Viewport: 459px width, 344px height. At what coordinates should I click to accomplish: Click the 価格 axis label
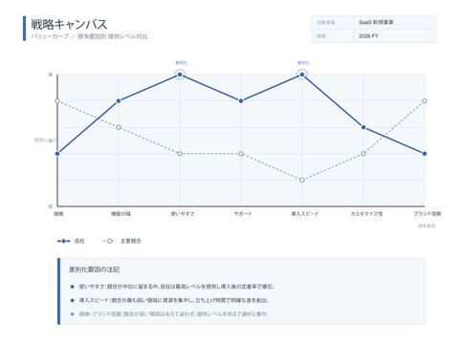(58, 214)
